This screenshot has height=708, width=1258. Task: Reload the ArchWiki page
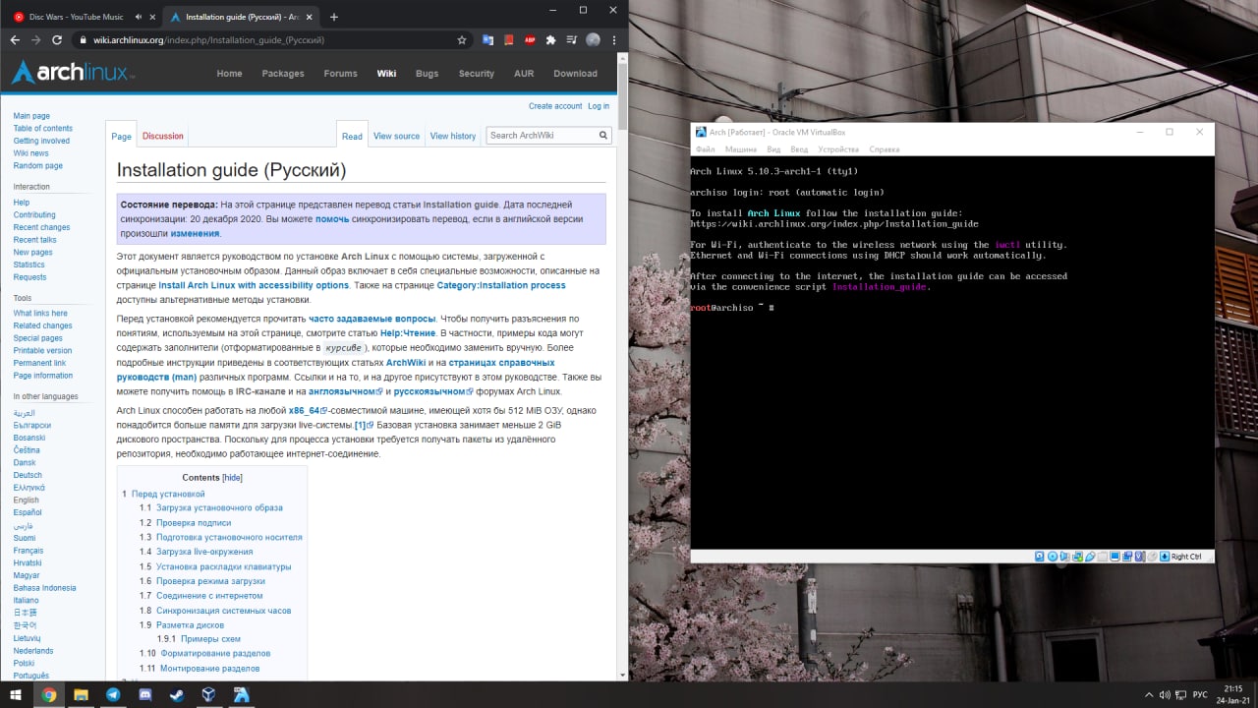(x=57, y=40)
